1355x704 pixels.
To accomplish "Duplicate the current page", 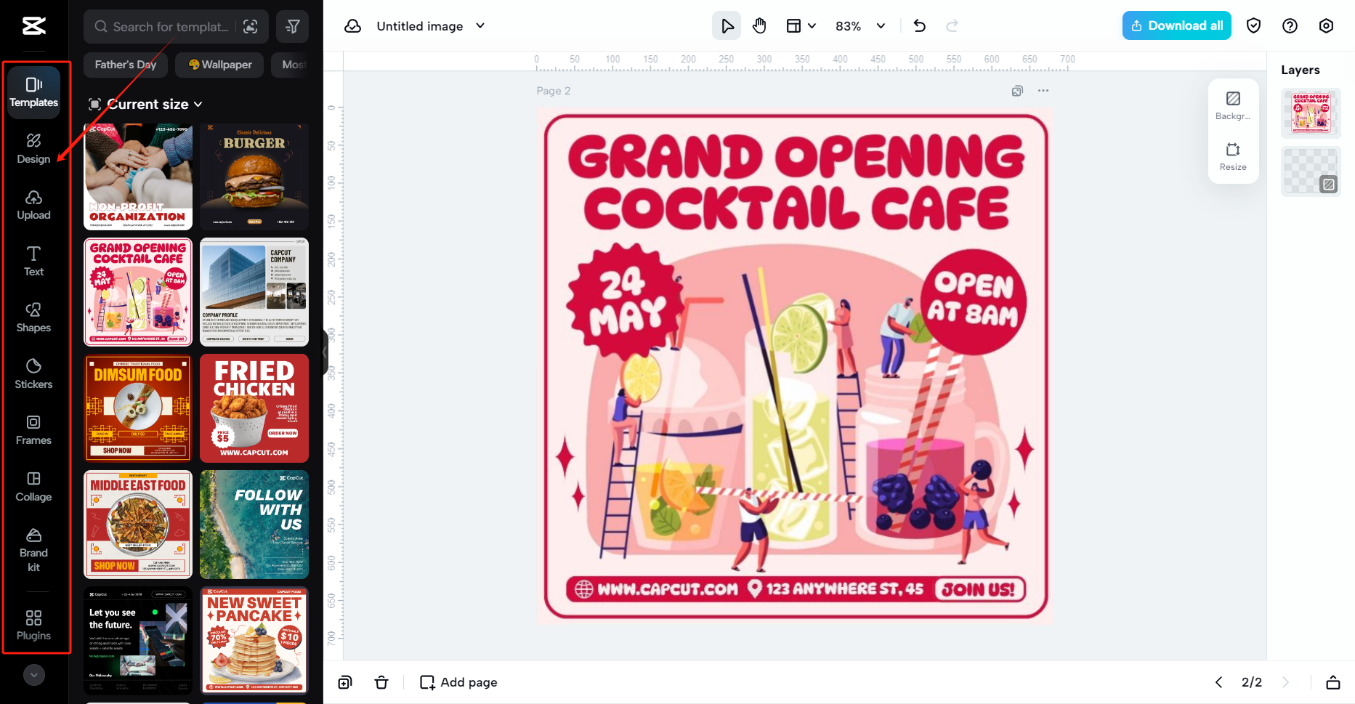I will [x=345, y=682].
